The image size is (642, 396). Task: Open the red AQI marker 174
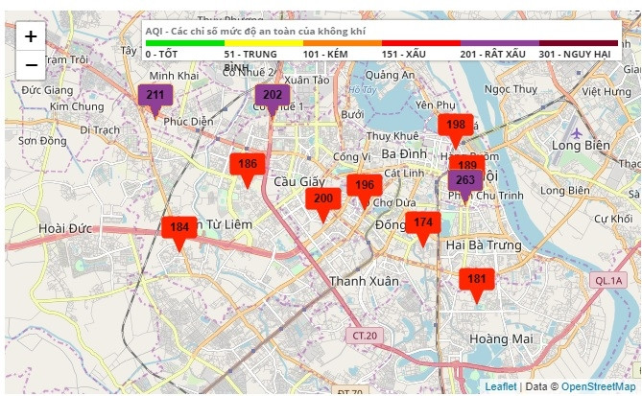click(422, 223)
